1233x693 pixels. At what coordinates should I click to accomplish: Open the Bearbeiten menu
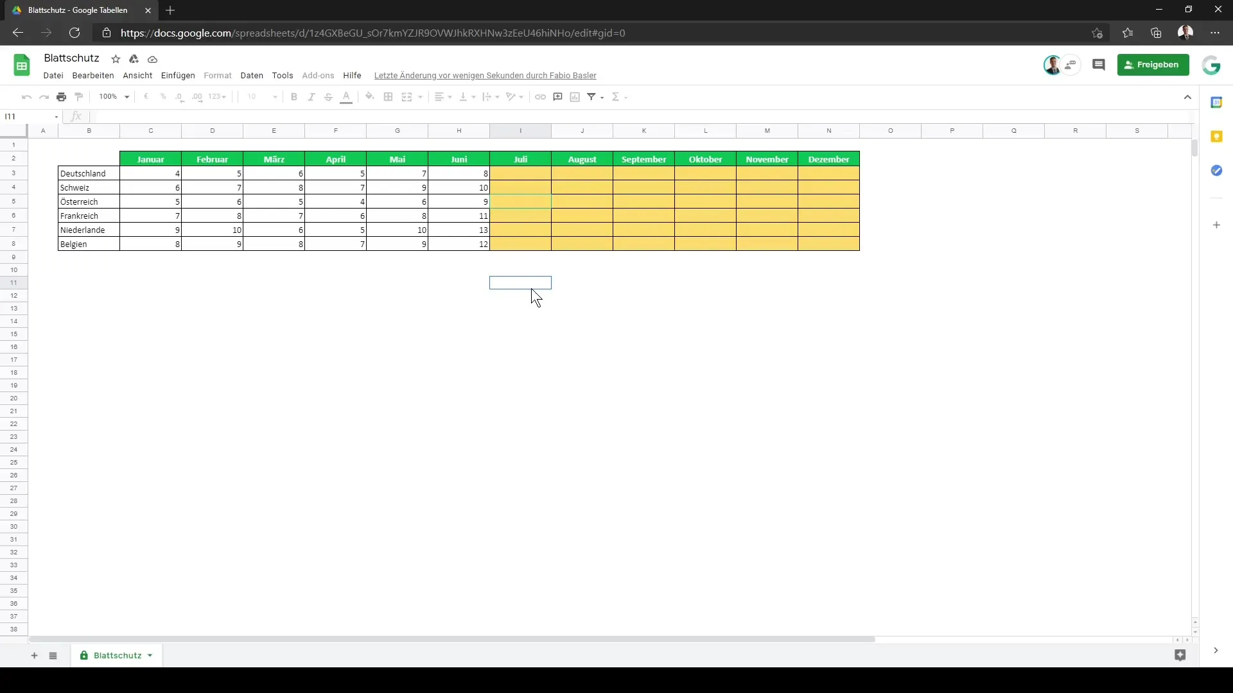pos(93,76)
